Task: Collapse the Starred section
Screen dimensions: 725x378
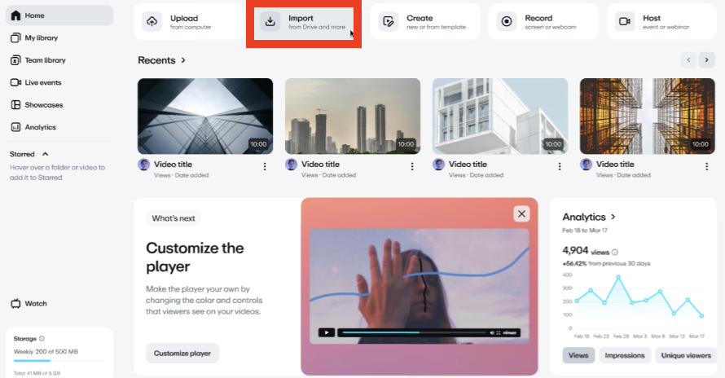Action: 45,154
